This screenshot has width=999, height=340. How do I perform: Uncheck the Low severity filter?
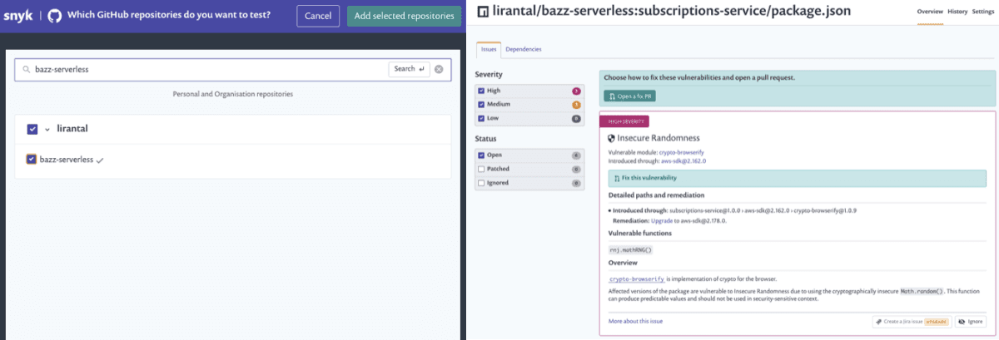point(480,119)
